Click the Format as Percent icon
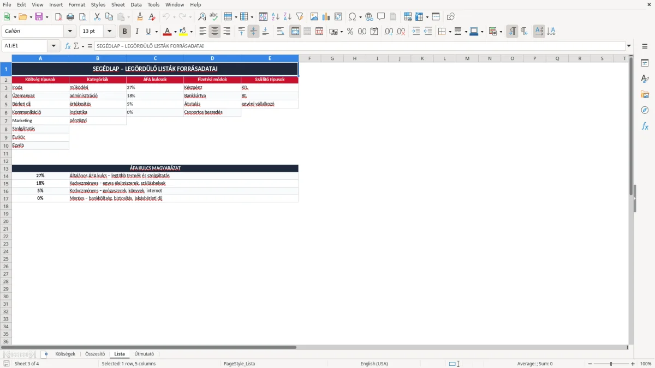 pos(350,32)
